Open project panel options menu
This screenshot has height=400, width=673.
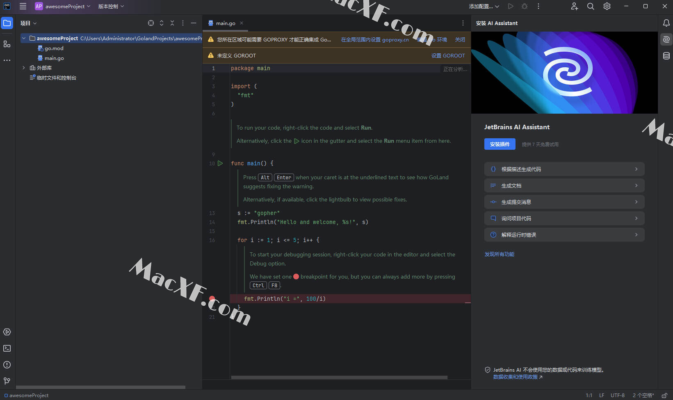click(x=183, y=23)
